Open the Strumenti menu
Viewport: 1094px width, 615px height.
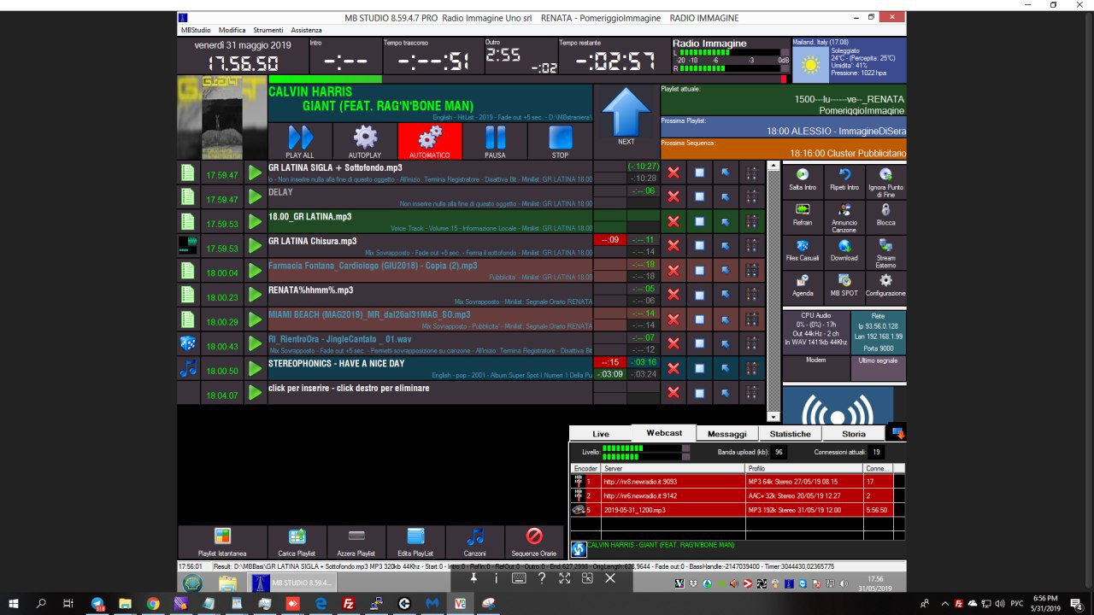coord(268,30)
